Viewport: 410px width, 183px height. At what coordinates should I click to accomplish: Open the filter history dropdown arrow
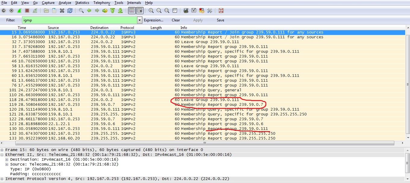[x=139, y=20]
